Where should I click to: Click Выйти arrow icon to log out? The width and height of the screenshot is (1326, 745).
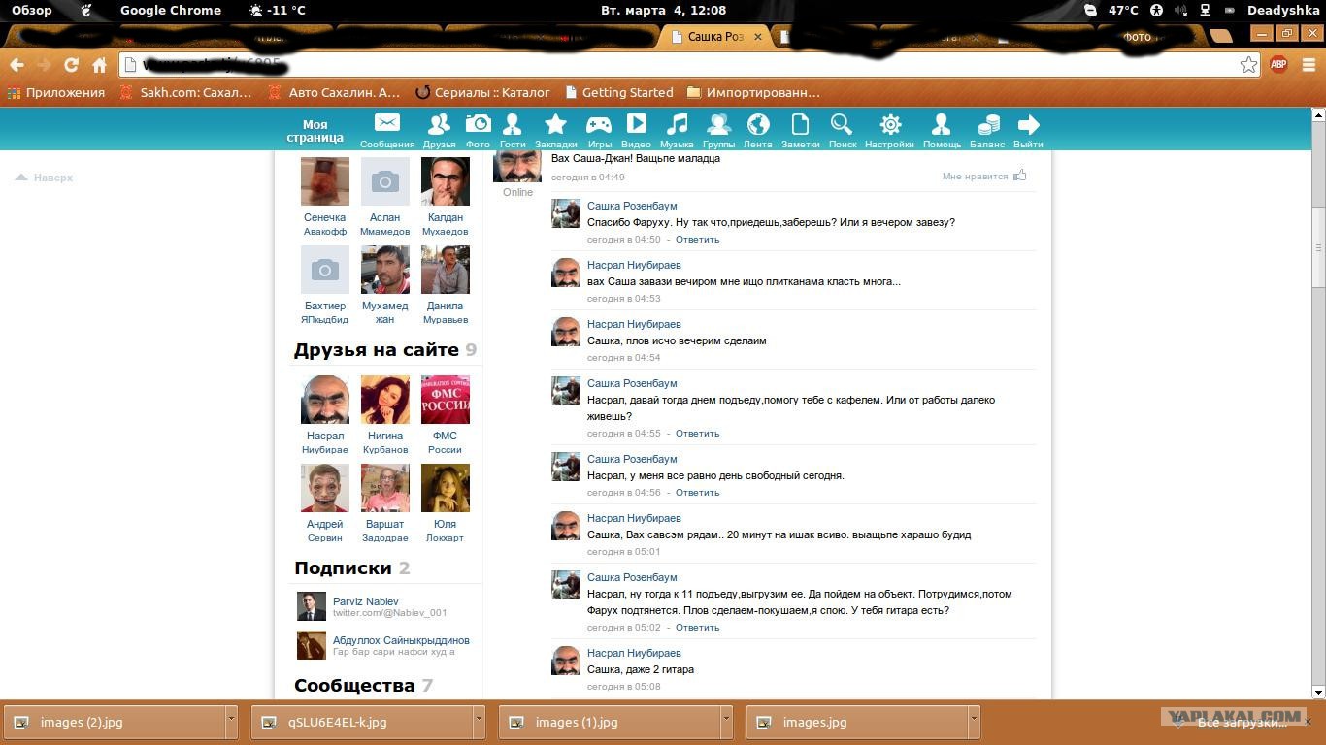coord(1028,124)
